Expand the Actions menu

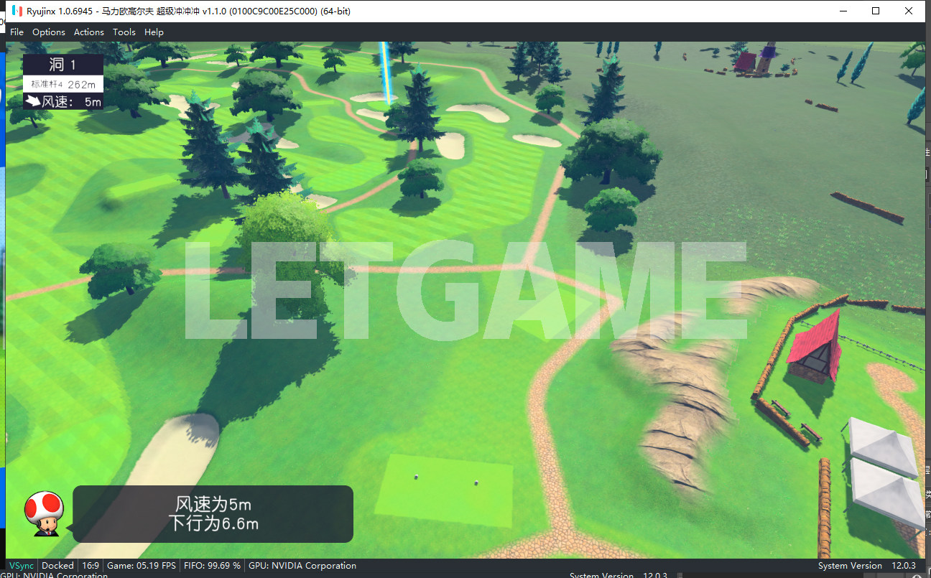click(89, 32)
